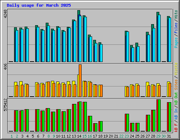Click day label 8 on the x-axis
Viewport: 180px width, 140px height.
coord(49,136)
